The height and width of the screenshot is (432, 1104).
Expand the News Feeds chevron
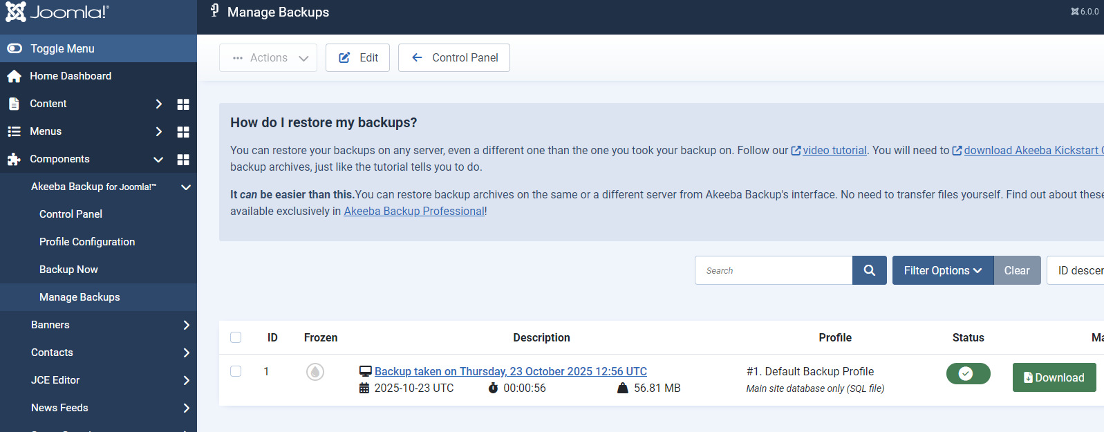186,408
